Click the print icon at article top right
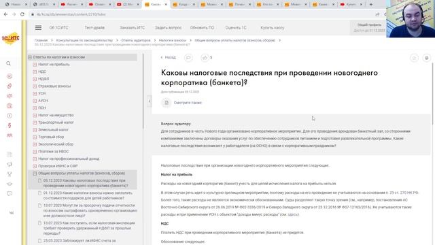 427,58
